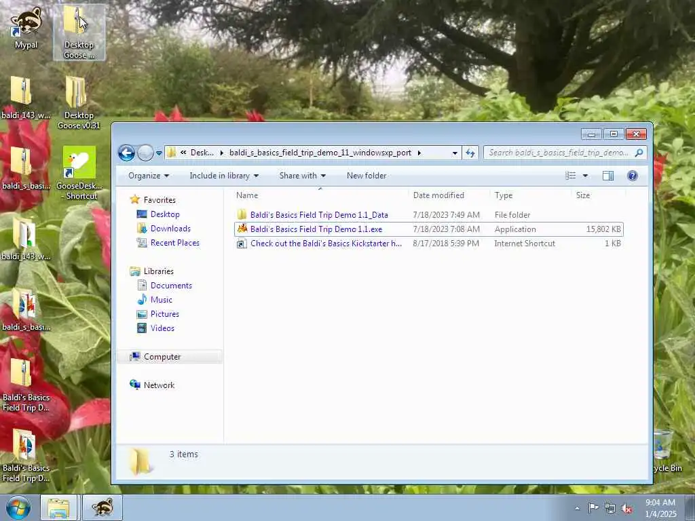Screen dimensions: 695x521
Task: Show hidden tray icons arrow
Action: pyautogui.click(x=577, y=508)
